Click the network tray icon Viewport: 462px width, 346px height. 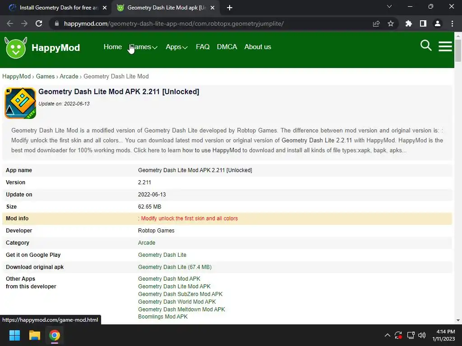click(411, 335)
